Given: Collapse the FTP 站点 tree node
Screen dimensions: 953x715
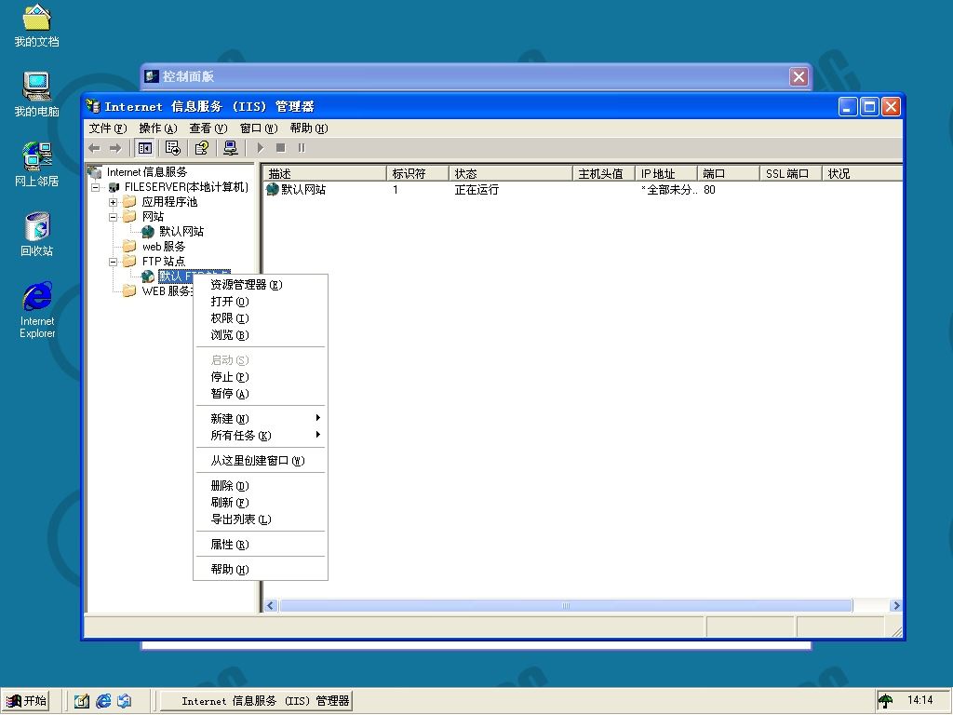Looking at the screenshot, I should coord(113,262).
